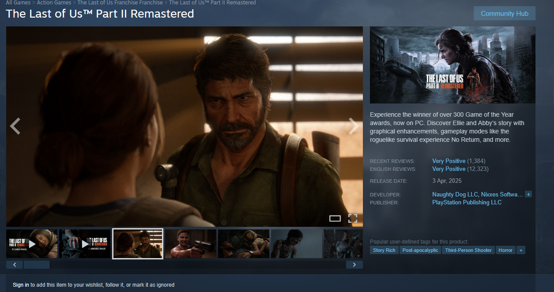Expand the developer list with plus button
The image size is (554, 292).
click(x=528, y=194)
